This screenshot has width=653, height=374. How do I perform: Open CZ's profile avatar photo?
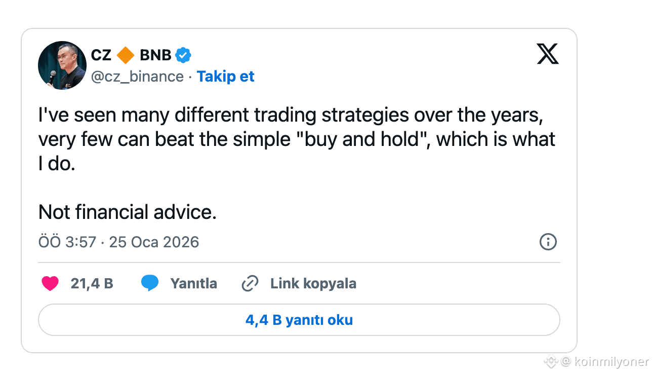(62, 66)
